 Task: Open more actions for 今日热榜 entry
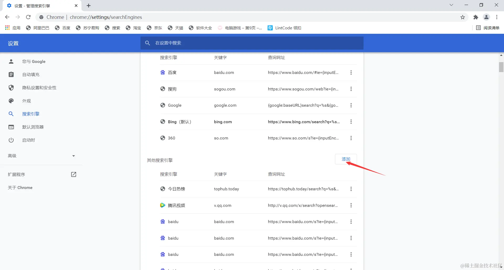tap(351, 189)
